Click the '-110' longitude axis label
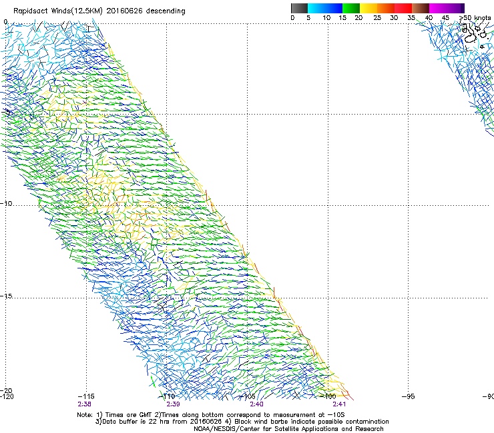 coord(167,396)
